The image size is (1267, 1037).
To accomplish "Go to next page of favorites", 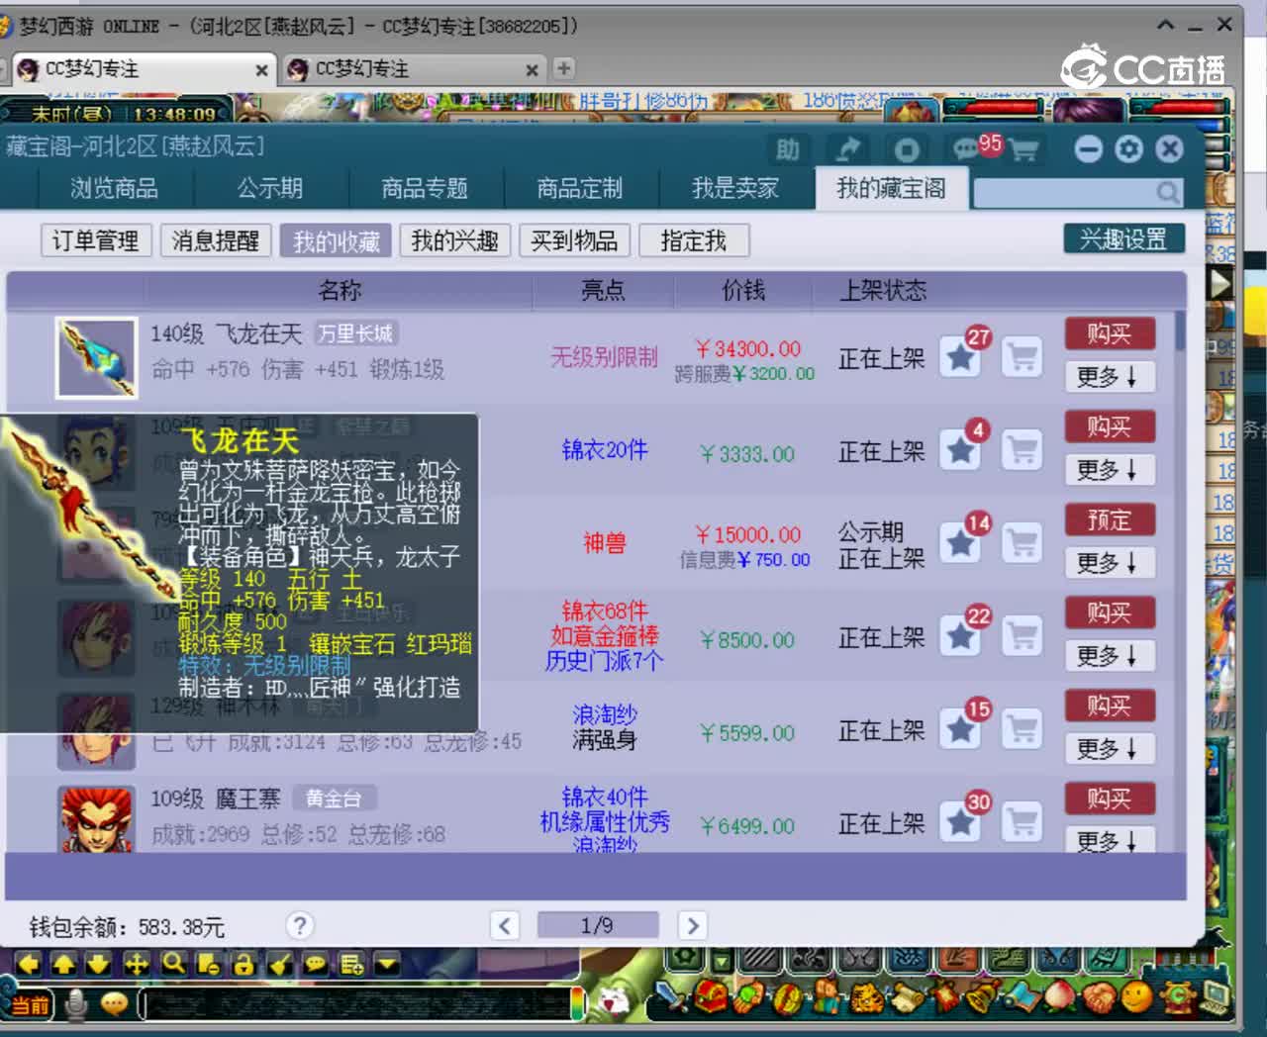I will point(693,925).
